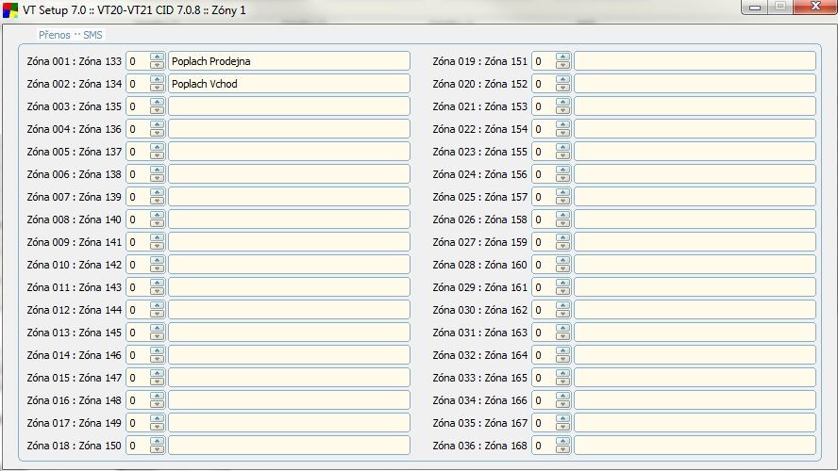Click the Poplach Prodejna text field

(x=289, y=61)
